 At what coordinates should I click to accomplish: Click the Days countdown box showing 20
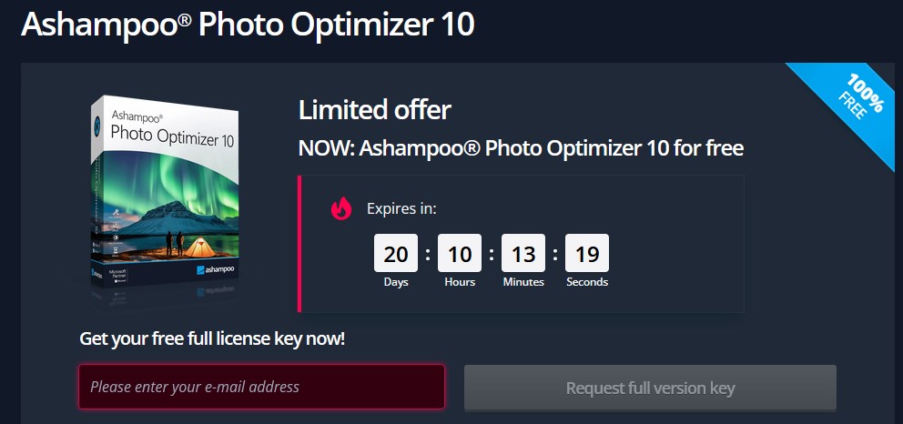(396, 254)
